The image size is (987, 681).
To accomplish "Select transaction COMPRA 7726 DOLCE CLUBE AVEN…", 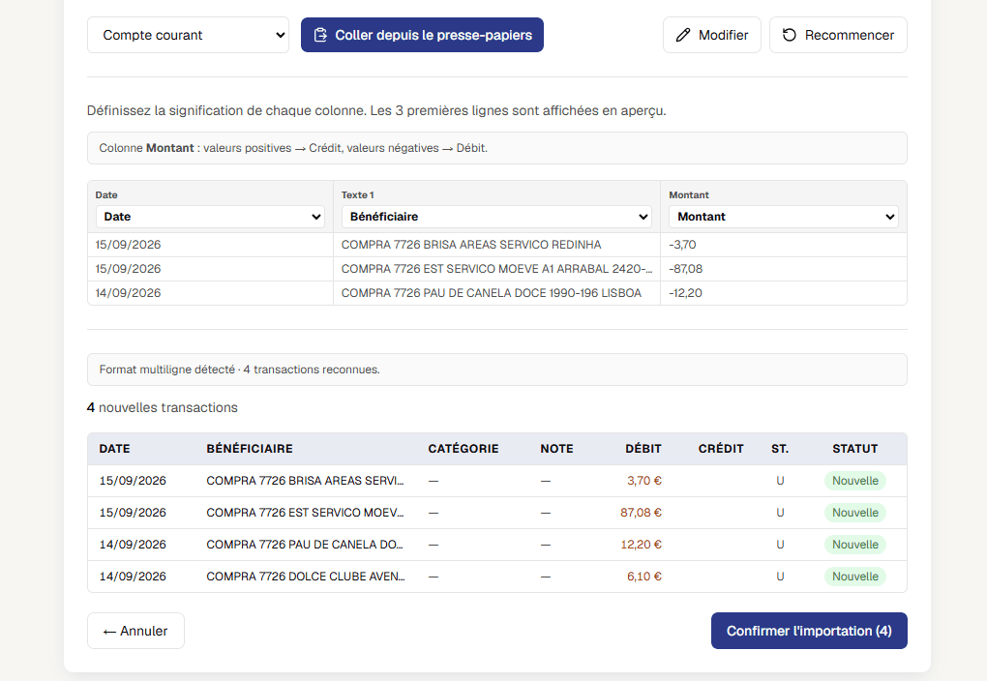I will (x=497, y=577).
